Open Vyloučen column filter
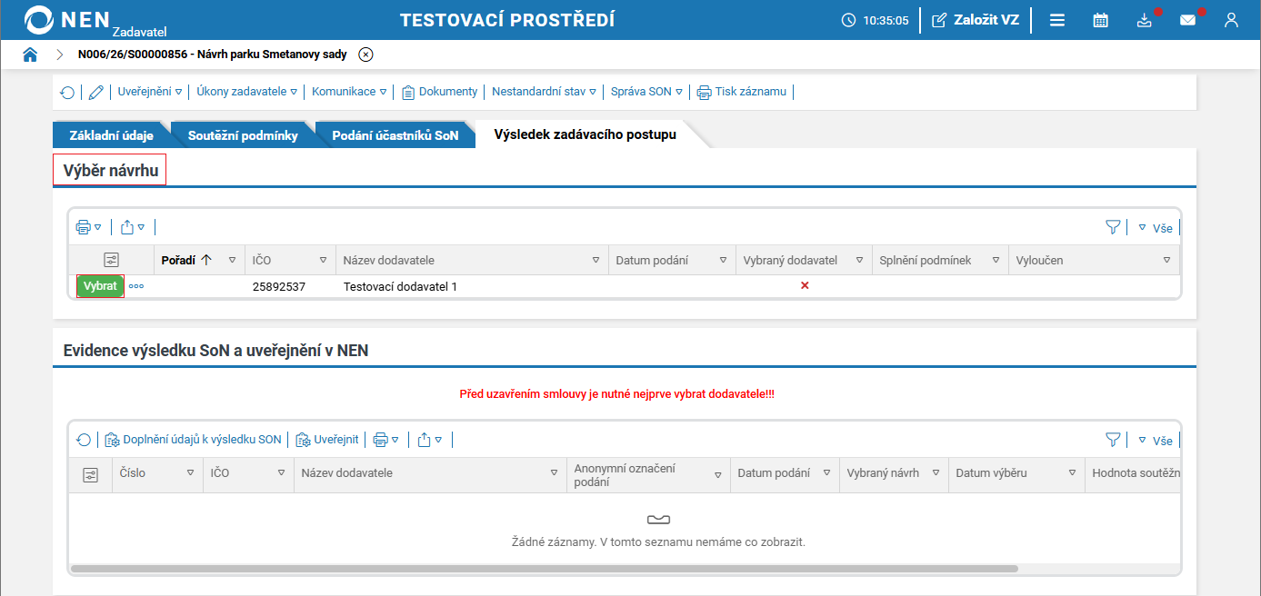1261x596 pixels. [x=1166, y=260]
